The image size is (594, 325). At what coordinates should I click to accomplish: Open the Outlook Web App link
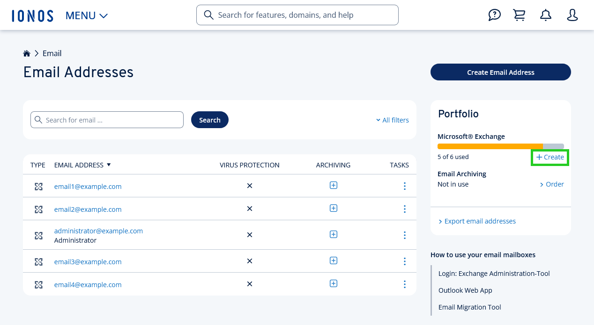coord(465,290)
